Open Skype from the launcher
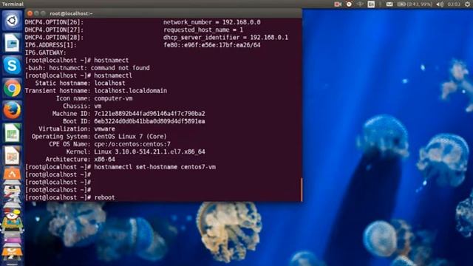 click(12, 66)
